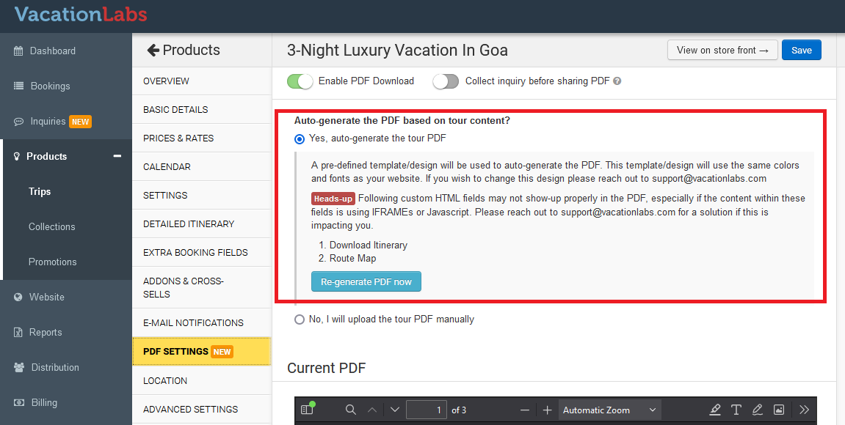The width and height of the screenshot is (845, 425).
Task: Collapse the Products sidebar section
Action: click(117, 156)
